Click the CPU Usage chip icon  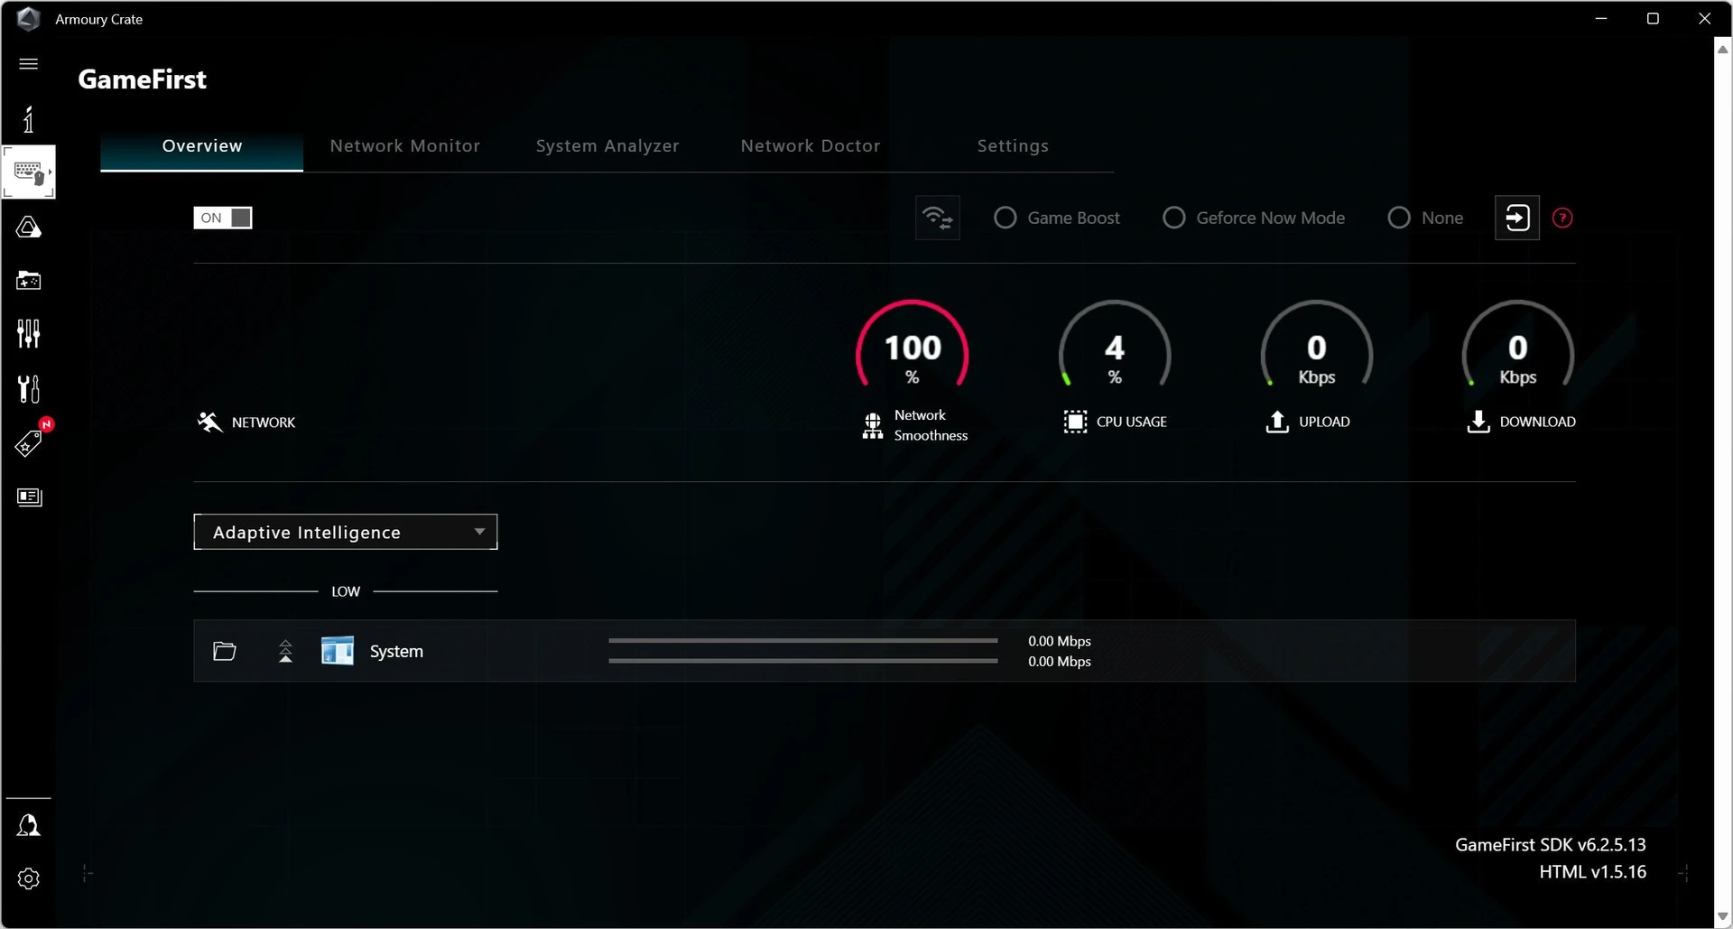[1075, 422]
